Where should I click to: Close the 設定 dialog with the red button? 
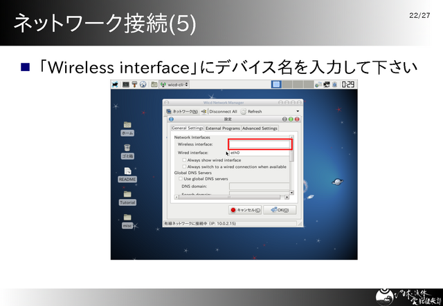[297, 119]
